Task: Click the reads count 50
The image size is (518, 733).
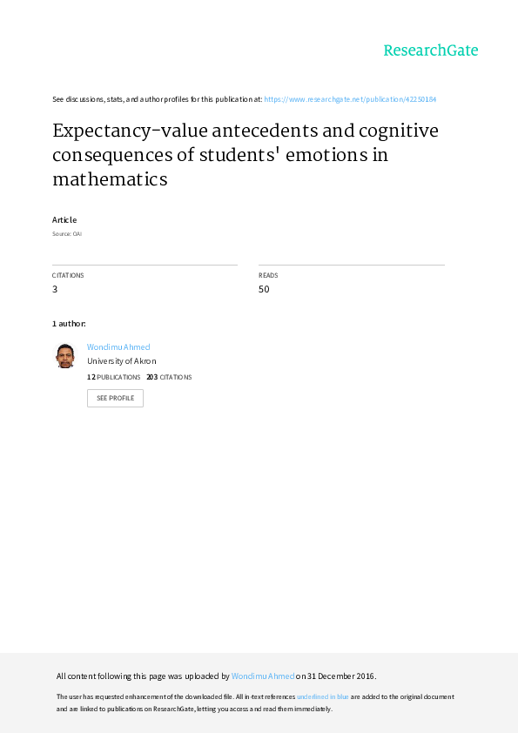Action: (x=264, y=289)
